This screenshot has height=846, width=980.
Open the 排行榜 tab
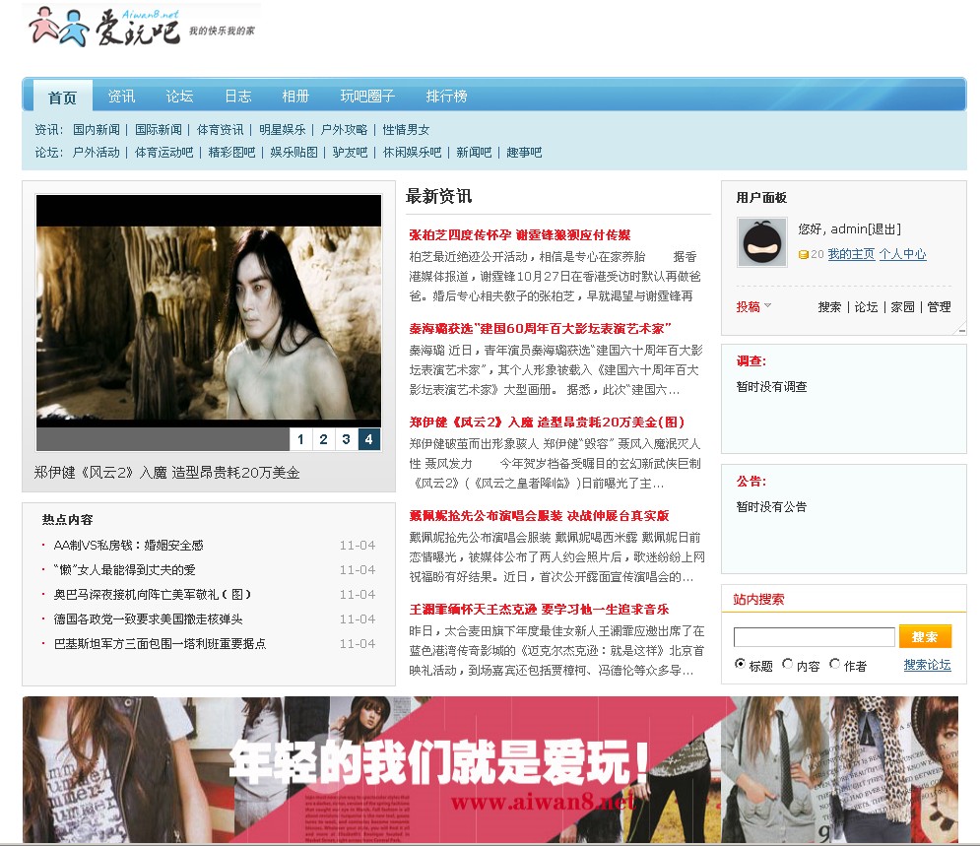pyautogui.click(x=446, y=97)
